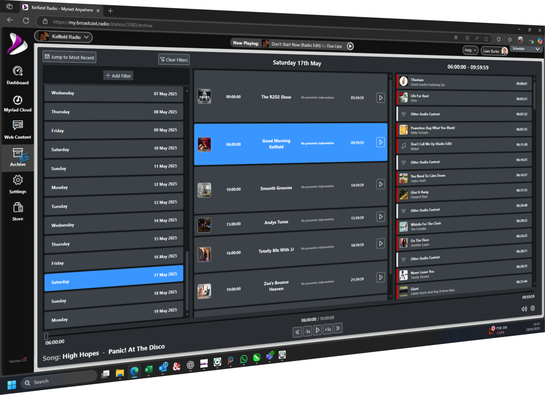Open the Store section
The height and width of the screenshot is (395, 545).
click(18, 211)
